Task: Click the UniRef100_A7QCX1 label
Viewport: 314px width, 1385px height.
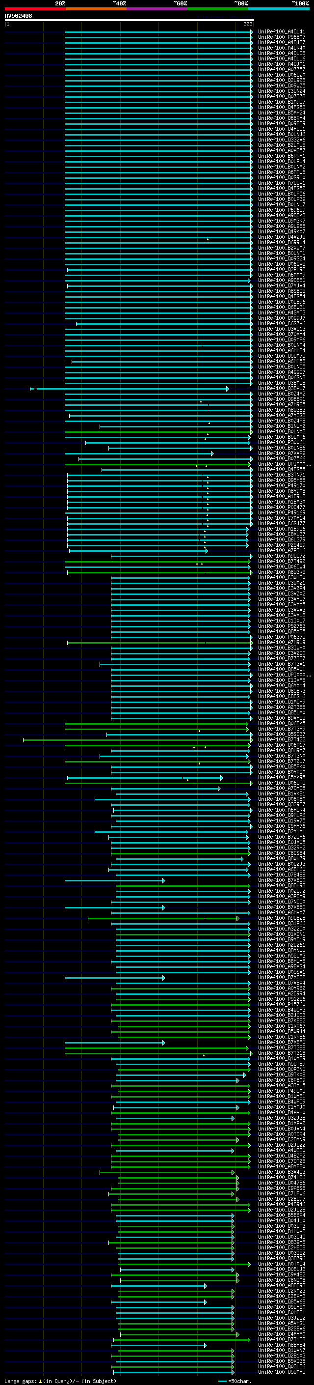Action: [x=282, y=183]
